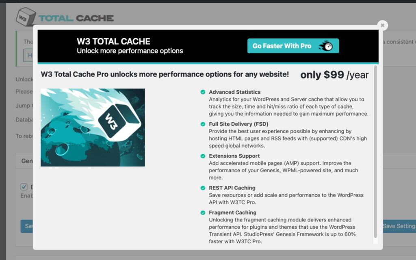Image resolution: width=416 pixels, height=260 pixels.
Task: Click the green checkmark beside Fragment Caching
Action: [x=203, y=212]
